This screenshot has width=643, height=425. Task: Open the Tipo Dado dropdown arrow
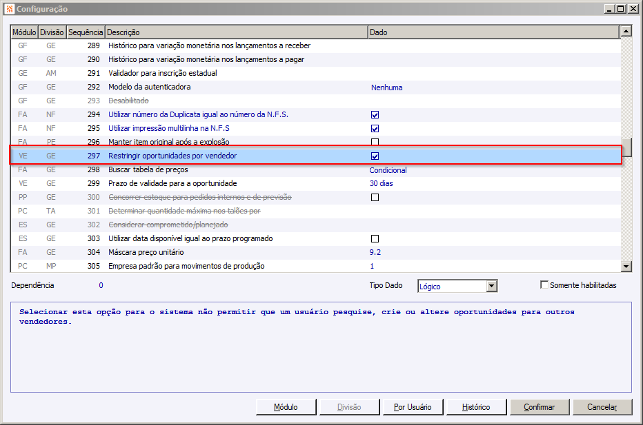pyautogui.click(x=491, y=286)
